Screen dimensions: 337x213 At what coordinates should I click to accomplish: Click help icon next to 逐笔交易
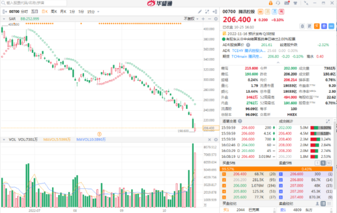pos(240,121)
